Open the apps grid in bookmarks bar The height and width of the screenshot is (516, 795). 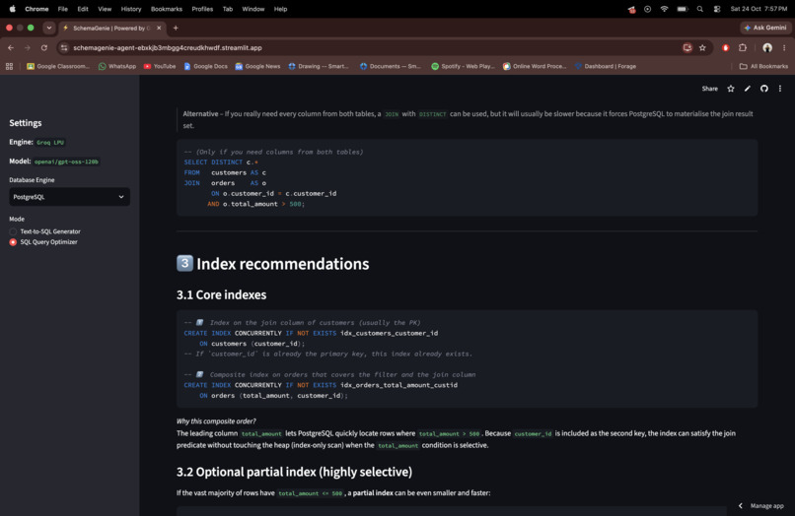pos(9,66)
